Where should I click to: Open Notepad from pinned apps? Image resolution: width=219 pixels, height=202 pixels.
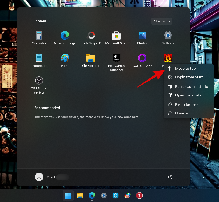click(x=39, y=60)
